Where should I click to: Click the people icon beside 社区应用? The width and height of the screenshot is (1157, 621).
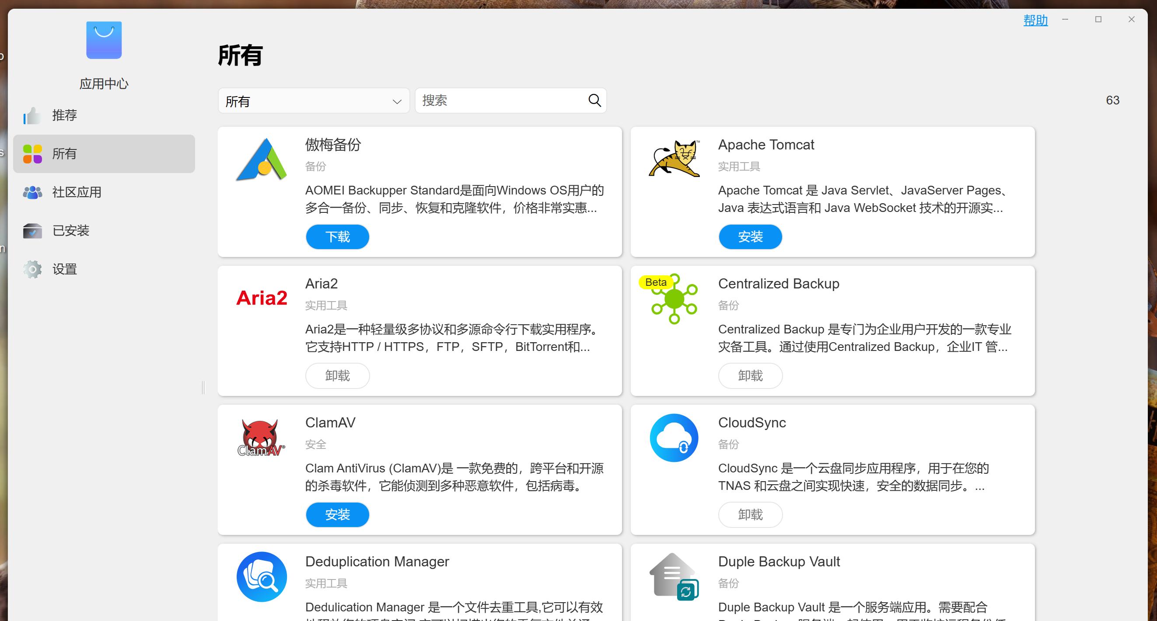32,192
